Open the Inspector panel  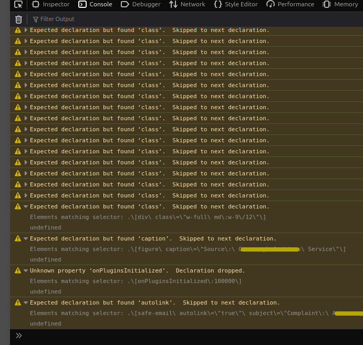pos(51,4)
